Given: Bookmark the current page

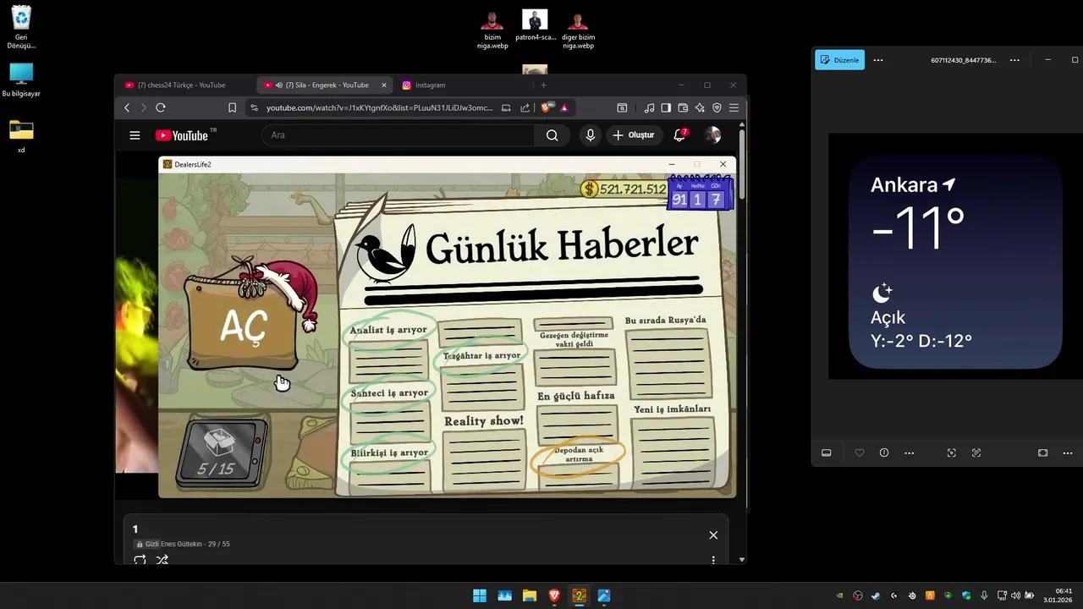Looking at the screenshot, I should [232, 107].
